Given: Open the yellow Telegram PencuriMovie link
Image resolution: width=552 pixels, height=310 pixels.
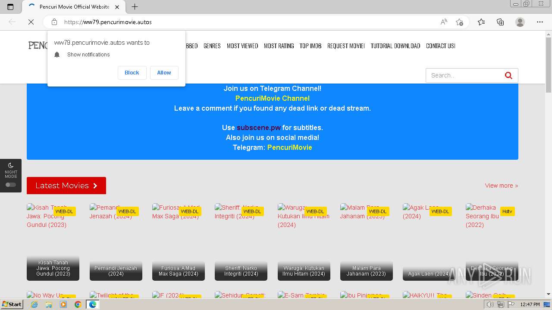Looking at the screenshot, I should point(290,147).
